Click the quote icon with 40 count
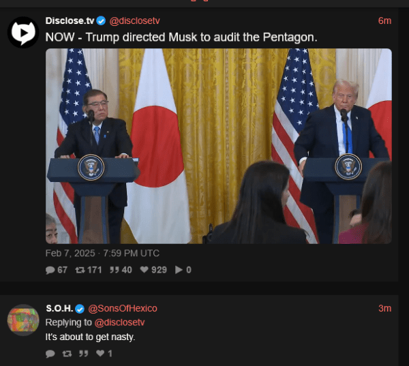409x366 pixels. pos(115,270)
